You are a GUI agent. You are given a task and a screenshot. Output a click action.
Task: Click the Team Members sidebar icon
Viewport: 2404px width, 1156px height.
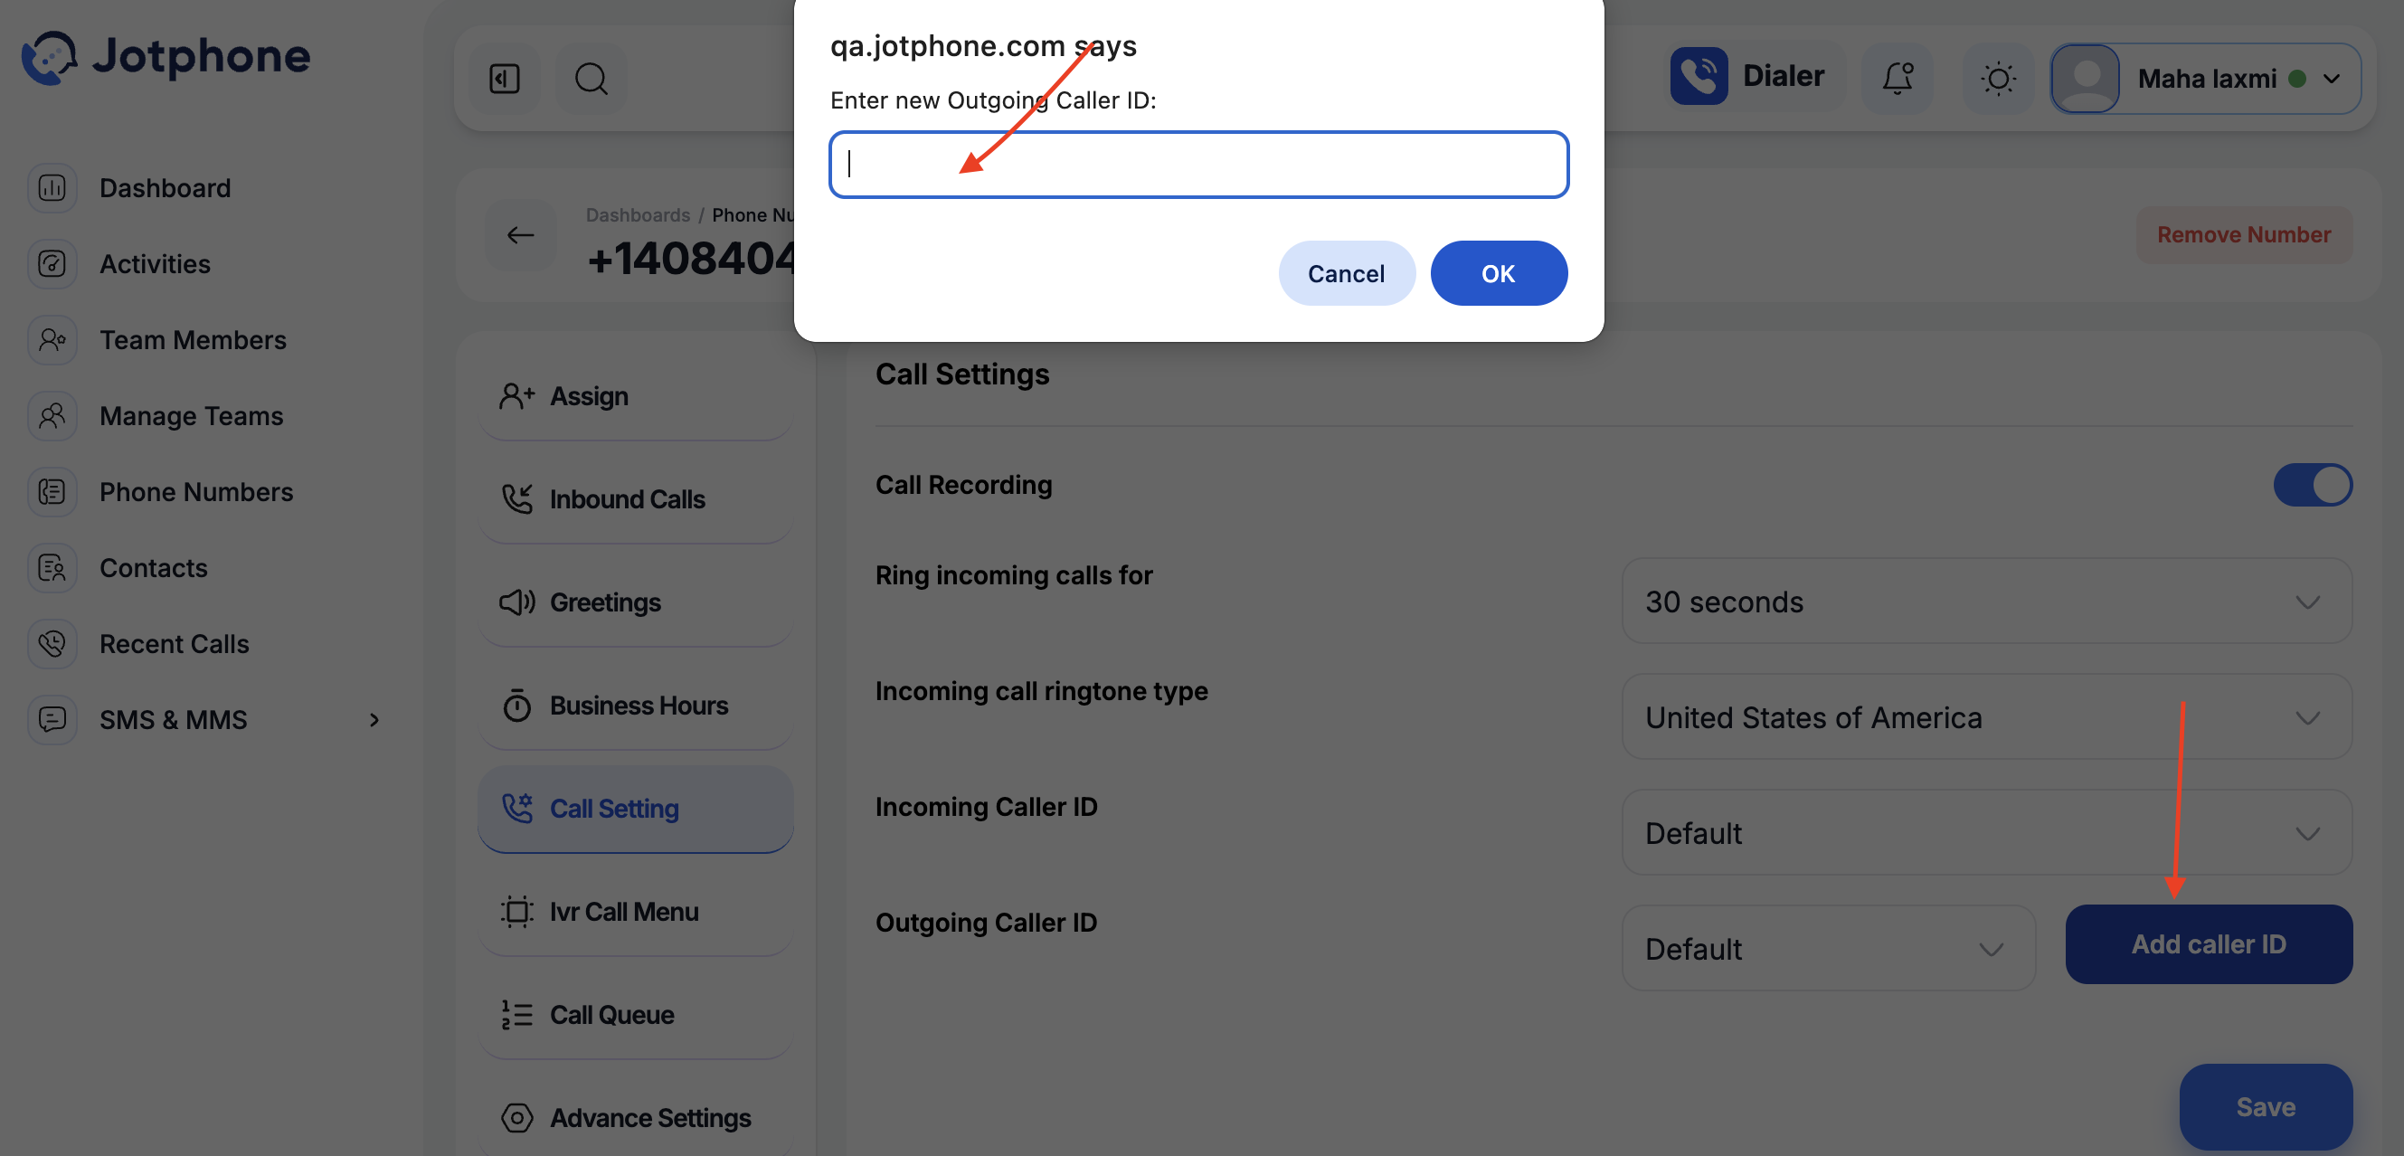coord(52,339)
